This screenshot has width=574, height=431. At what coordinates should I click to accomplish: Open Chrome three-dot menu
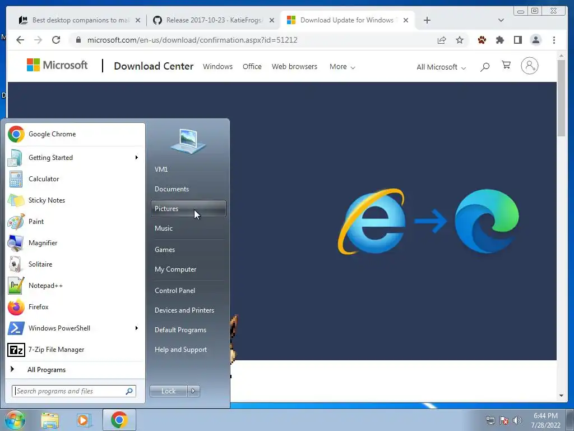click(x=554, y=40)
